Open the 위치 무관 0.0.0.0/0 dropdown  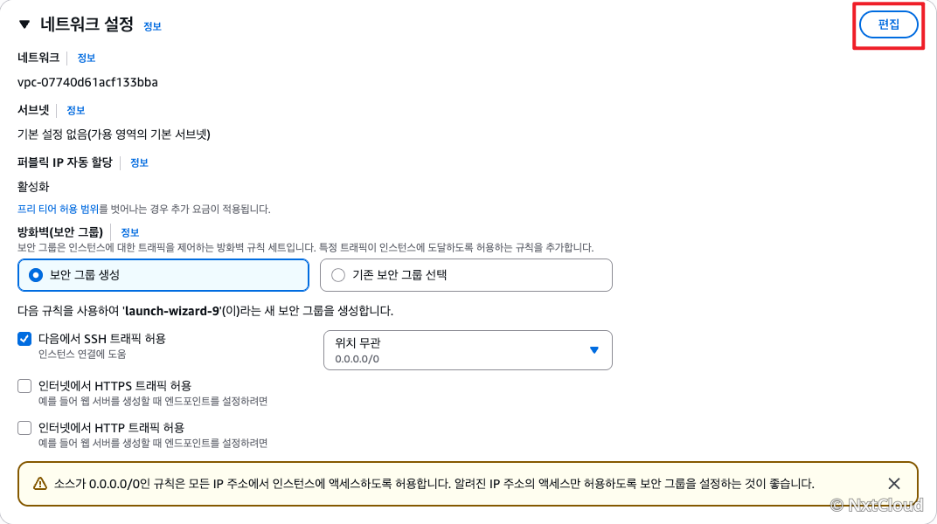(x=468, y=350)
